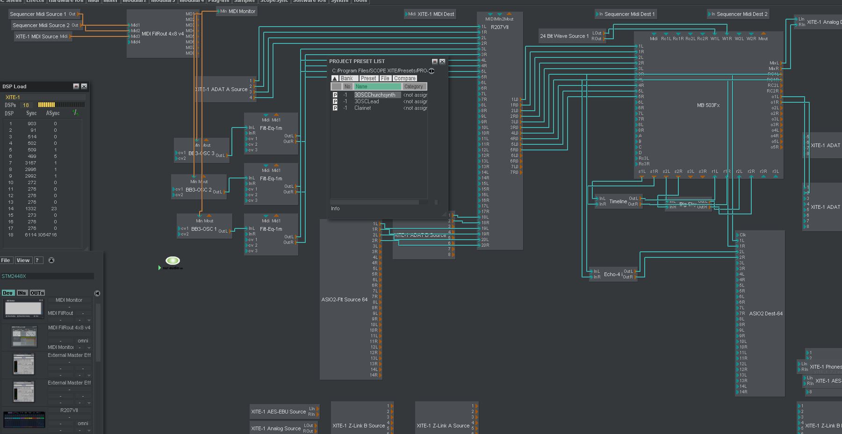Expand the up-arrow button left of Bank
The height and width of the screenshot is (434, 842).
[x=335, y=78]
